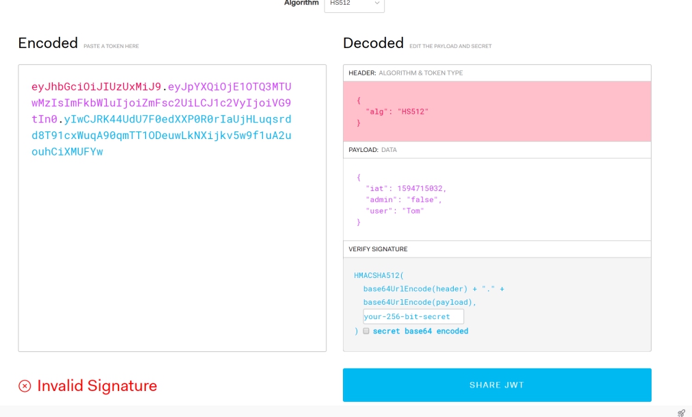Click the blue signature segment ouhCiXMUFYw
Viewport: 692px width, 417px height.
coord(67,152)
